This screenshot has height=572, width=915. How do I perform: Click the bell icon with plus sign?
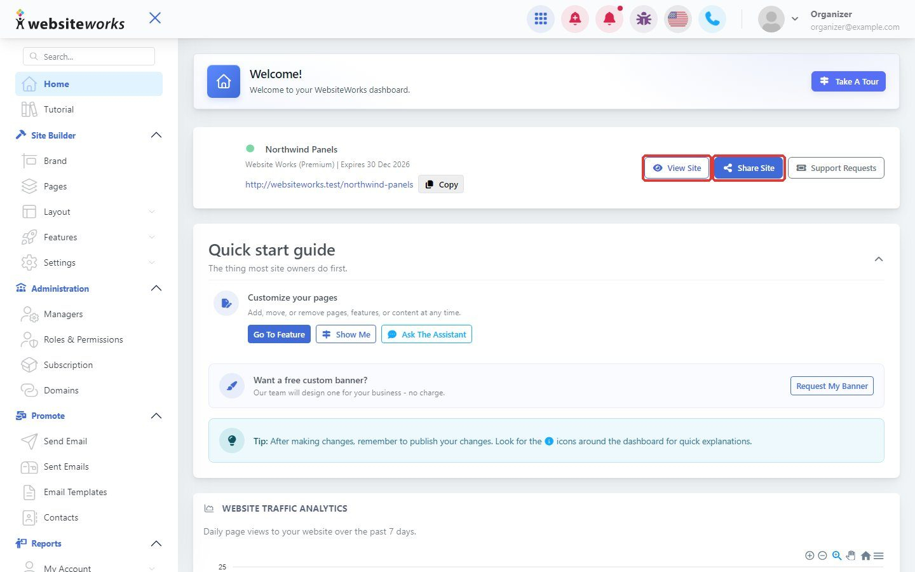(575, 19)
